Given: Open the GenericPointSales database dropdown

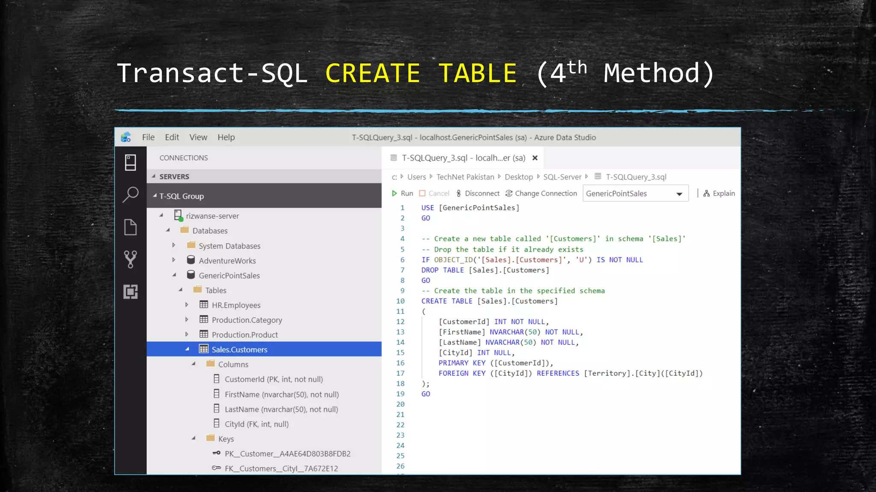Looking at the screenshot, I should click(636, 193).
